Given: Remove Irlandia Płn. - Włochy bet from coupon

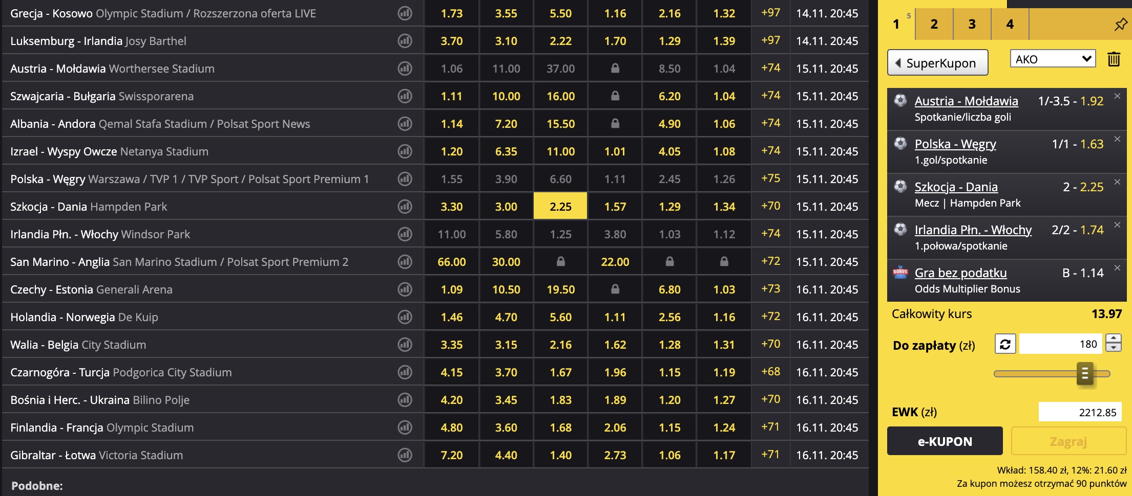Looking at the screenshot, I should click(1117, 225).
